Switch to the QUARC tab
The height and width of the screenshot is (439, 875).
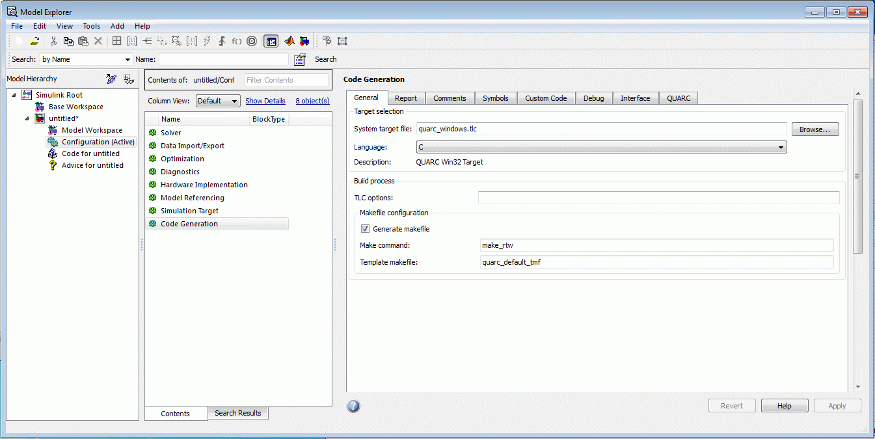click(679, 98)
